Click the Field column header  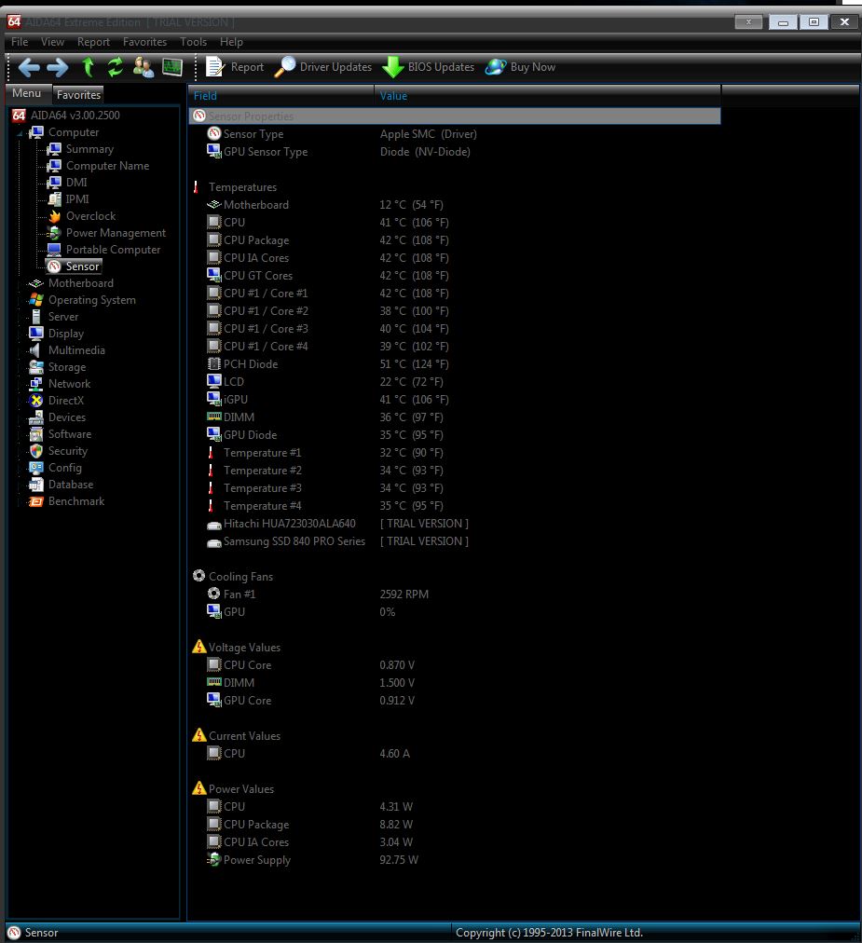pos(280,96)
